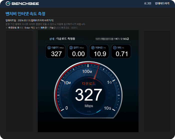Viewport: 175px width, 139px height.
Task: Click the 1G mark on speedometer
Action: click(109, 82)
